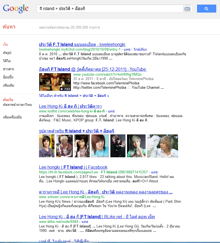
Task: Open the on-screen keyboard icon in search box
Action: pos(187,9)
